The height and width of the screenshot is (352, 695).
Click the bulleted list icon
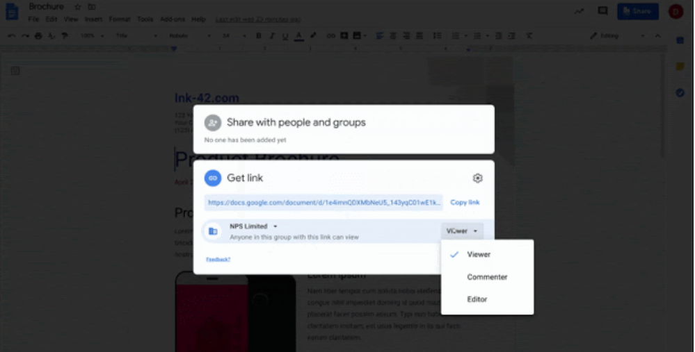click(x=477, y=36)
